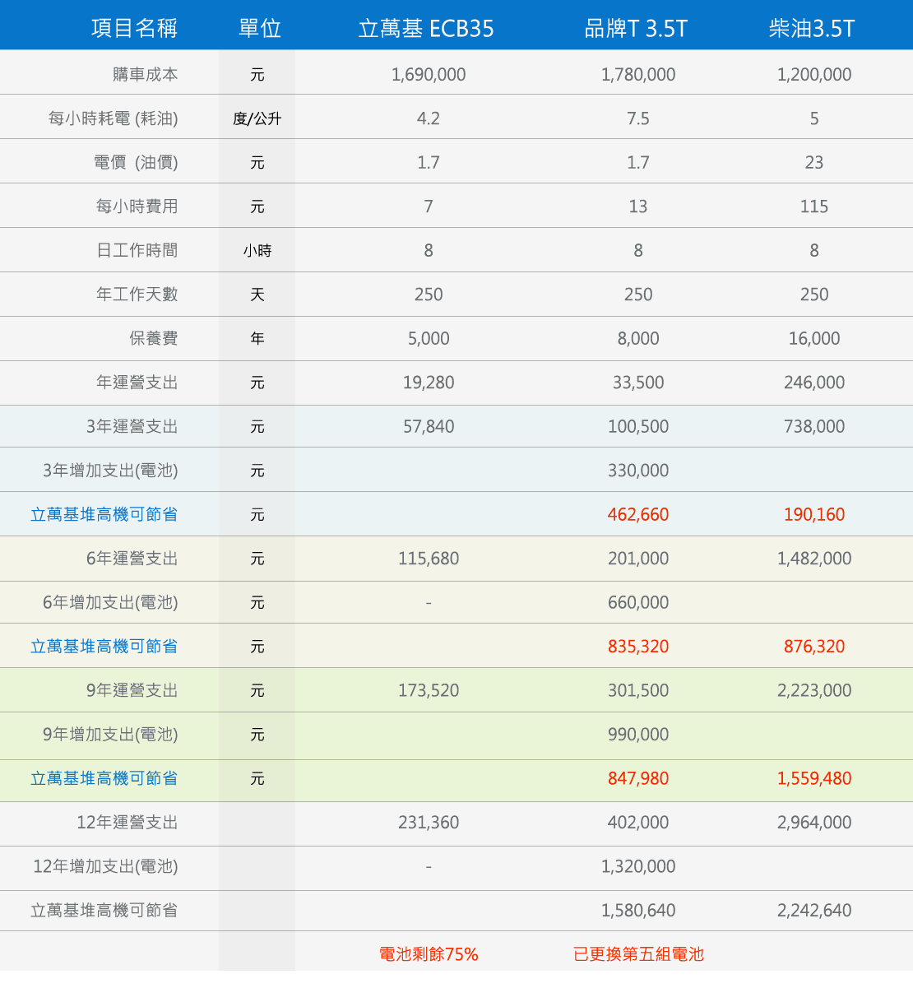
Task: Click the 7.5 consumption value
Action: point(638,118)
